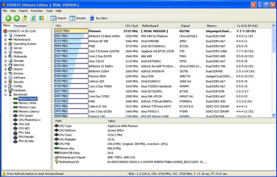This screenshot has width=277, height=177.
Task: Open the Tools menu
Action: click(49, 11)
